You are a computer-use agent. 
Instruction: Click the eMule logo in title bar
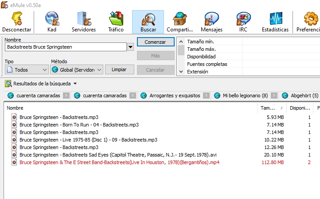(4, 5)
